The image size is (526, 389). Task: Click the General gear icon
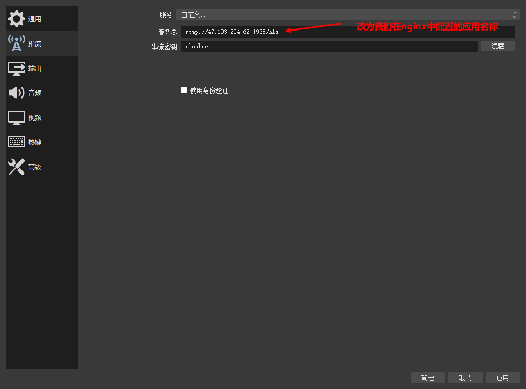17,19
